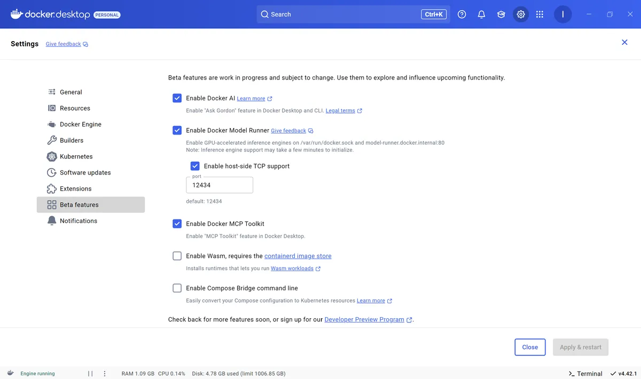
Task: Open Software updates settings section
Action: (x=91, y=172)
